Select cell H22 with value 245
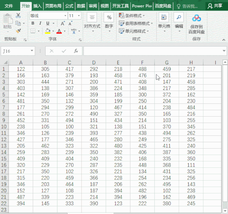This screenshot has width=228, height=214. pos(191,203)
